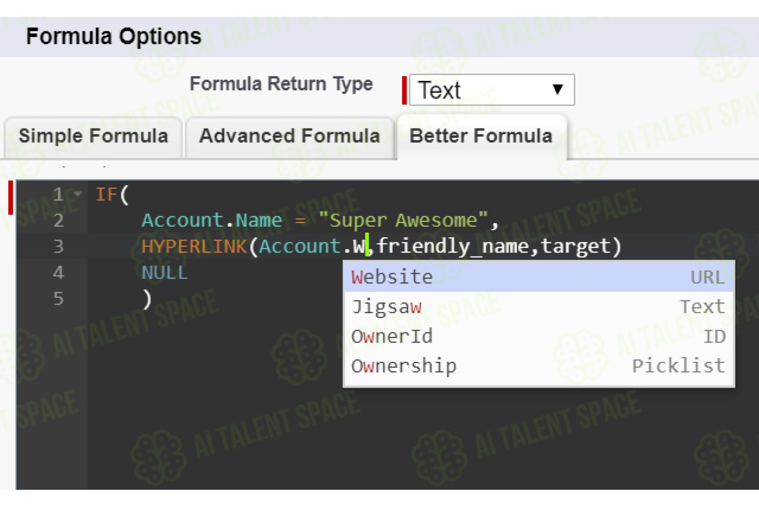Click the "Super Awesome" string literal
The image size is (759, 506).
(403, 220)
